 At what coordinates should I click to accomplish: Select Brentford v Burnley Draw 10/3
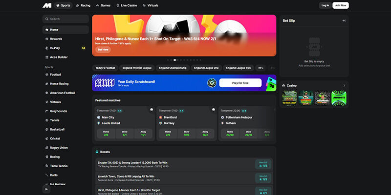point(187,134)
